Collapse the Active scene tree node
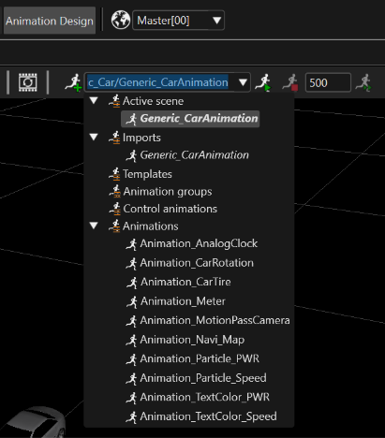385x438 pixels. coord(94,101)
